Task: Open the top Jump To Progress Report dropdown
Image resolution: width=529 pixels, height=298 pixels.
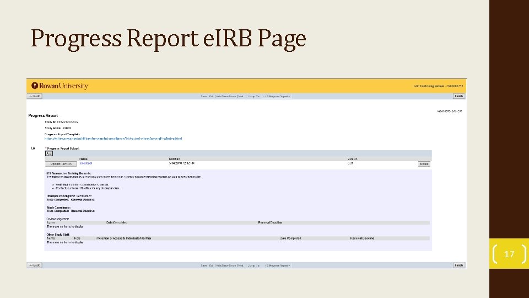Action: [x=277, y=96]
